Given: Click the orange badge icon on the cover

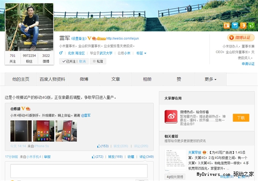Looking at the screenshot, I should [243, 25].
